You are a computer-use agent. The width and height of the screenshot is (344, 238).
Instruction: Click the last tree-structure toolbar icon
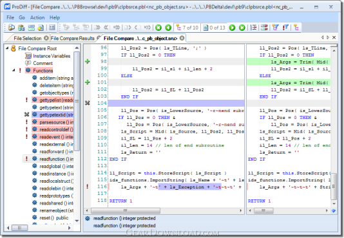click(x=296, y=28)
